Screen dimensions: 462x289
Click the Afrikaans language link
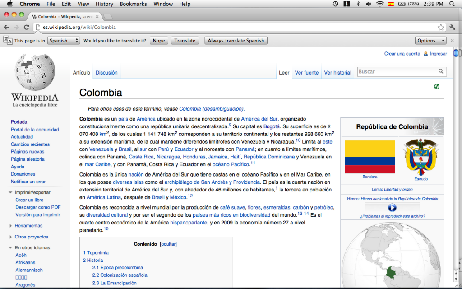(x=25, y=262)
